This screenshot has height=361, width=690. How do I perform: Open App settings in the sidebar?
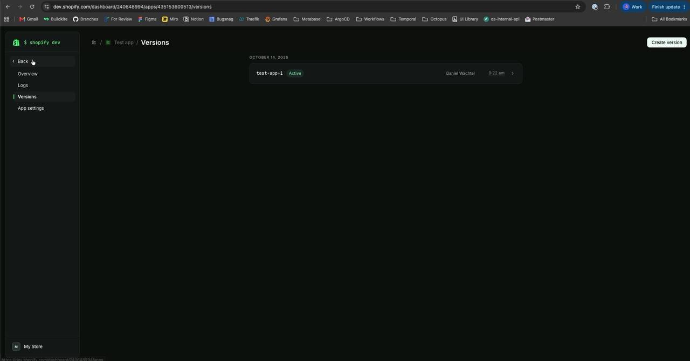tap(43, 108)
